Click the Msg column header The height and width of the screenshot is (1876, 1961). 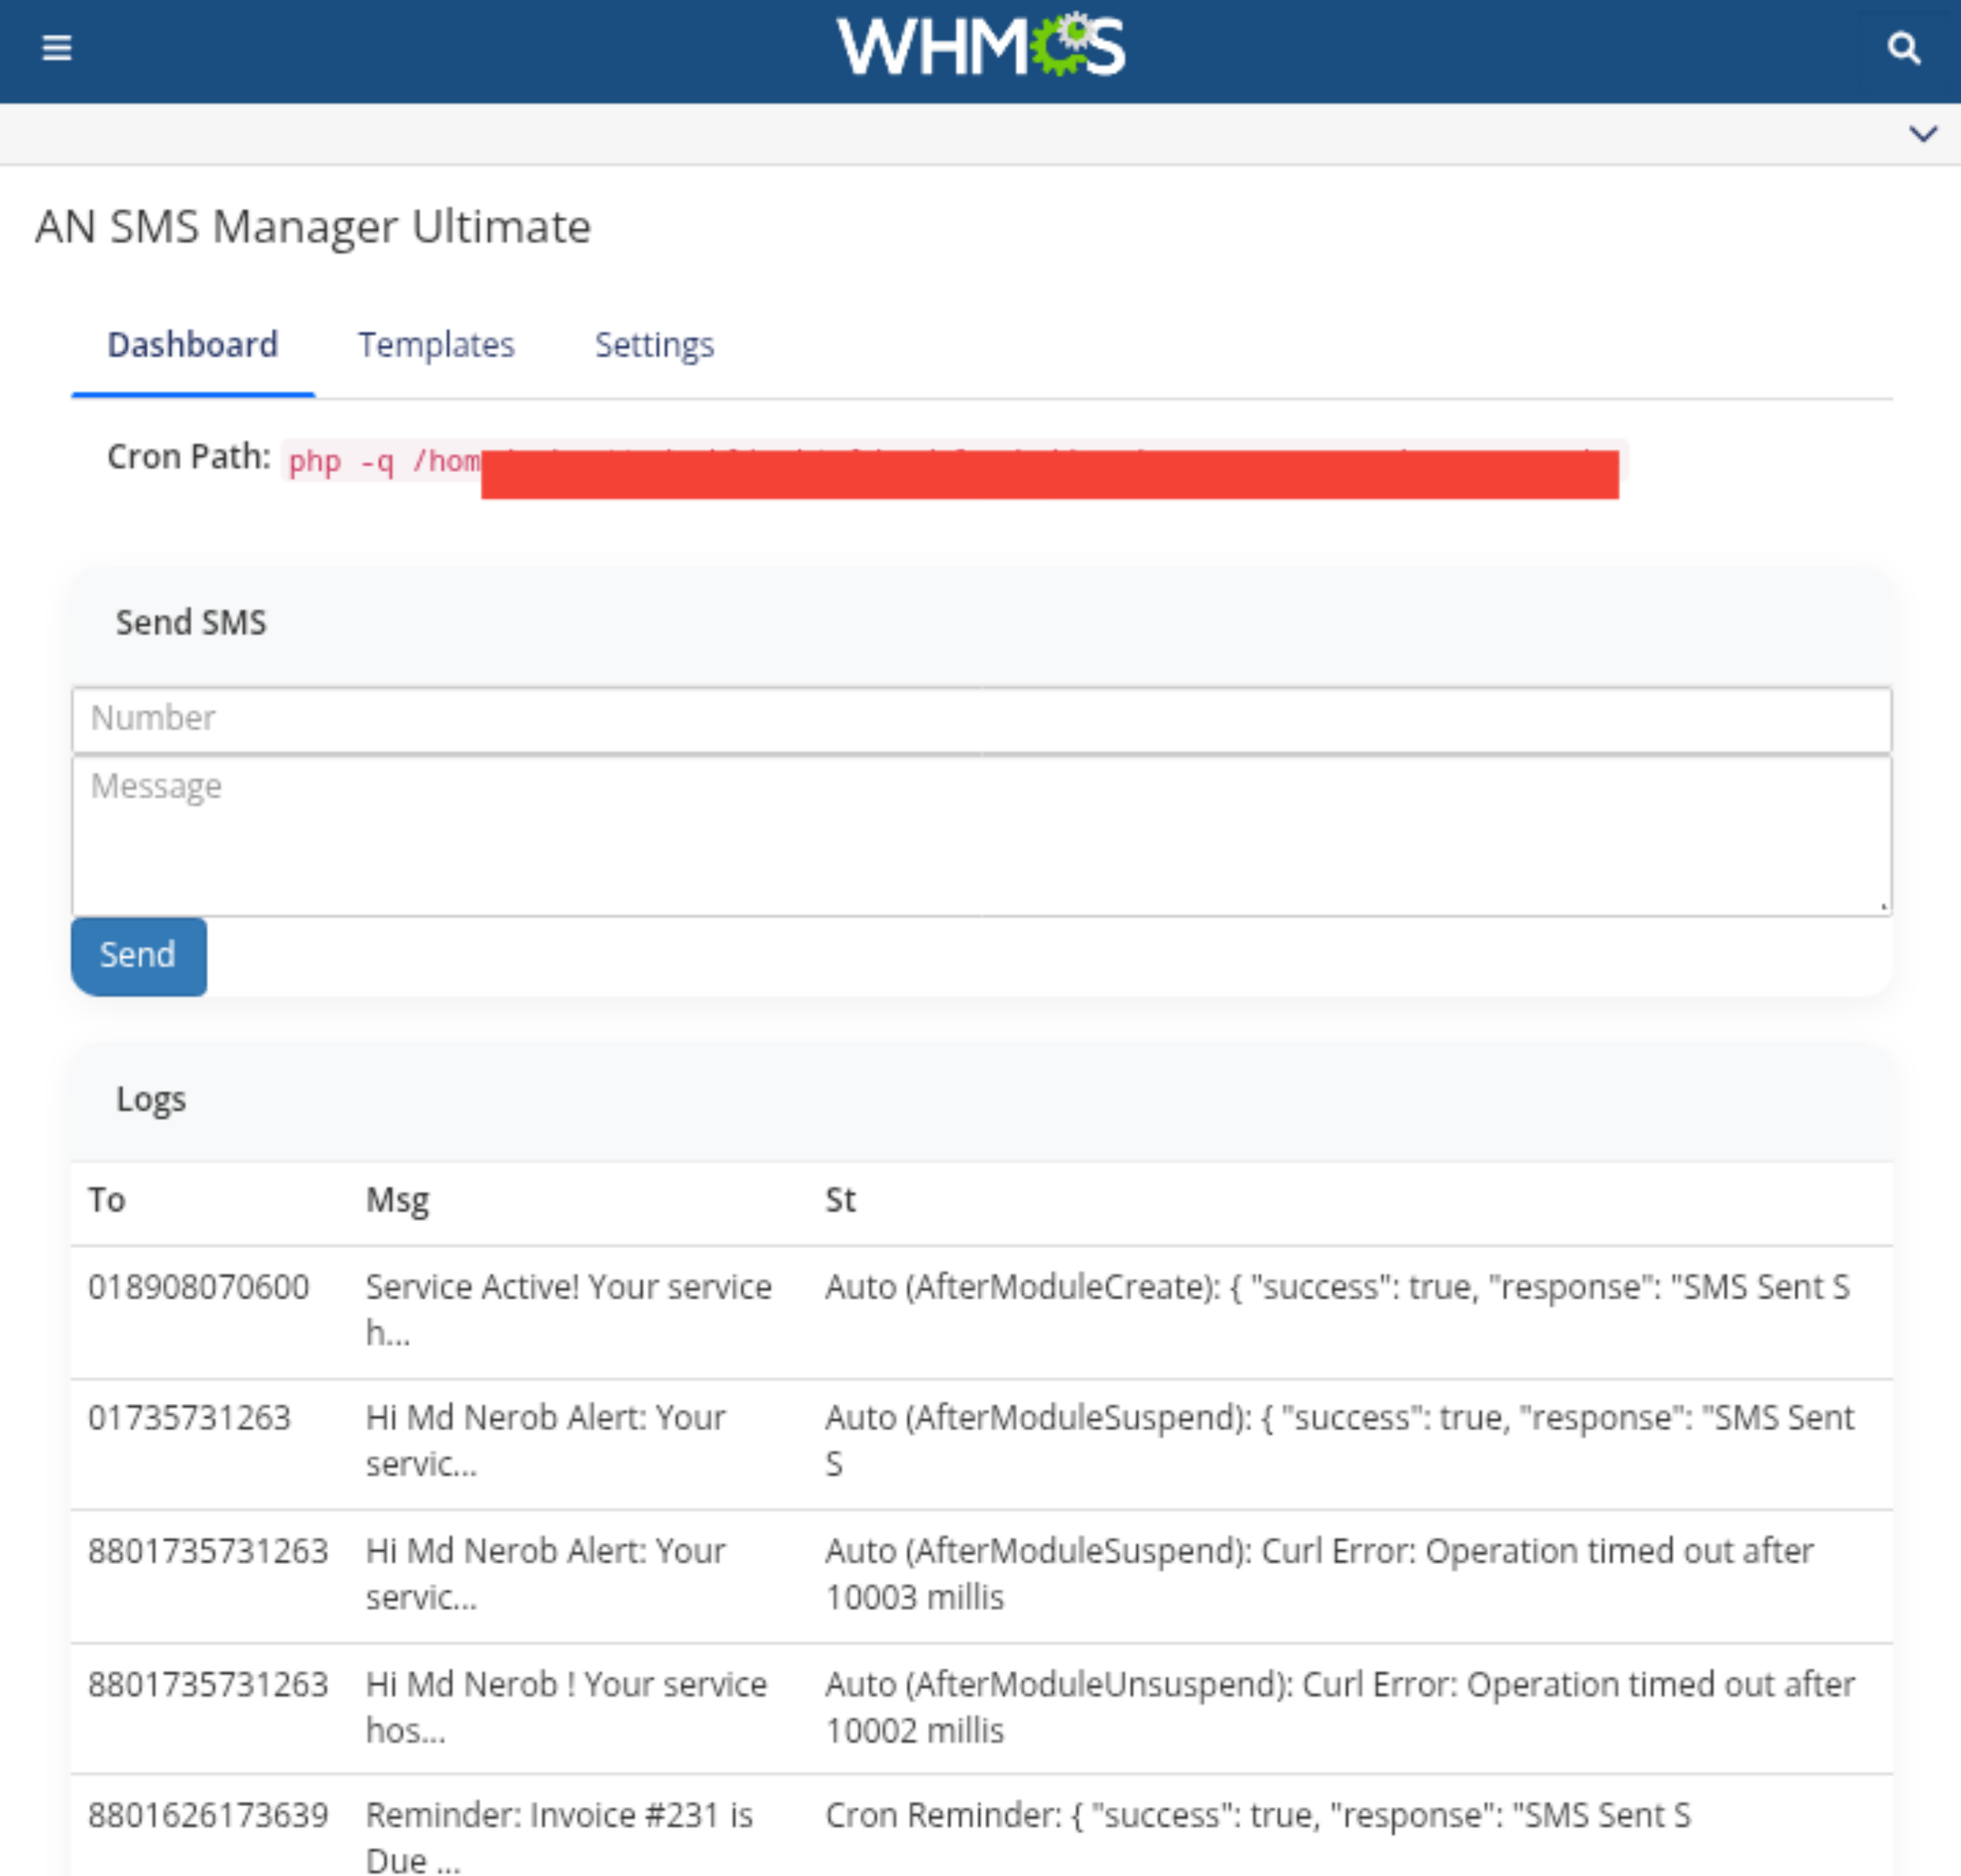point(397,1200)
